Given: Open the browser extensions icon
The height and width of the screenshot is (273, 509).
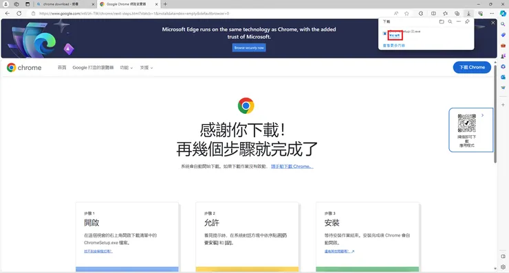Looking at the screenshot, I should pos(421,13).
